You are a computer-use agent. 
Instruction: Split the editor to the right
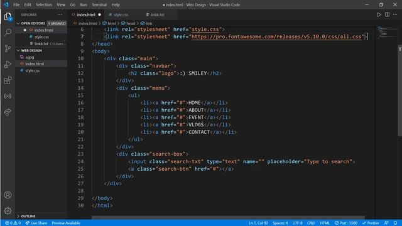coord(387,14)
